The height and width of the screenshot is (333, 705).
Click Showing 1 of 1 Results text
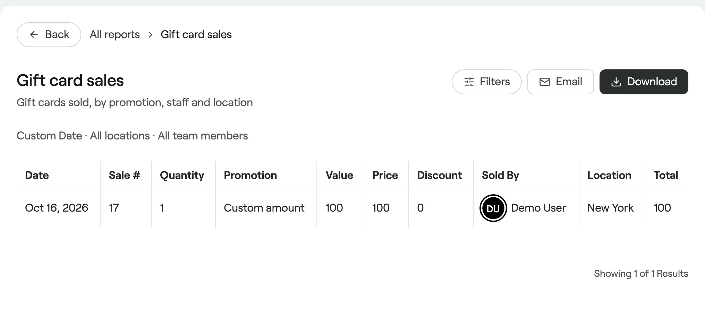(641, 274)
